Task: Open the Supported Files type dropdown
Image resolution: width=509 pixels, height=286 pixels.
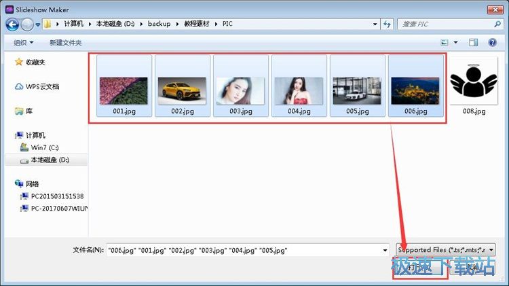Action: [446, 250]
